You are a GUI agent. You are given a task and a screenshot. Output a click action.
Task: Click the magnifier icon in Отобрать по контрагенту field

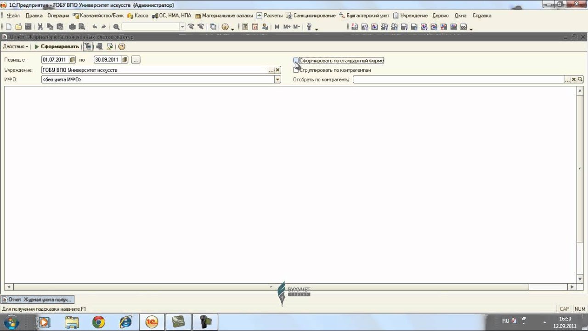[x=580, y=80]
